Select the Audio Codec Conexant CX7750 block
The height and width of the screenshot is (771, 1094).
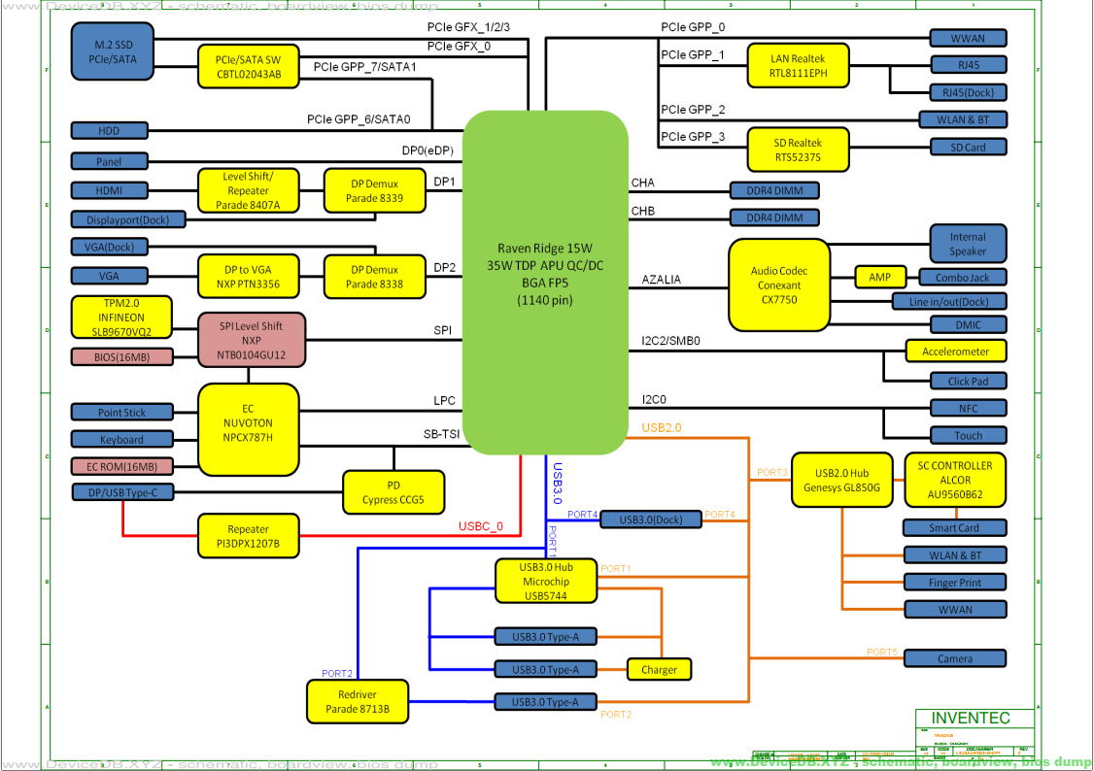(x=779, y=285)
